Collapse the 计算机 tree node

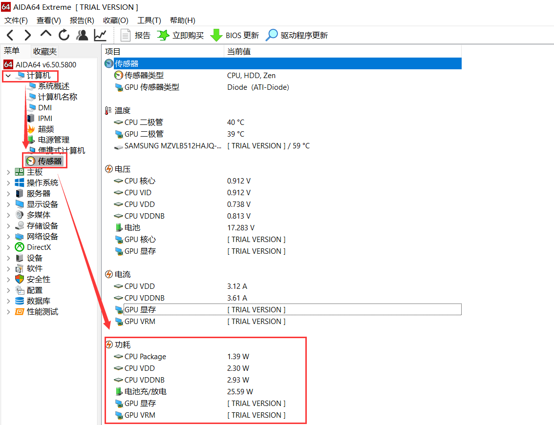[x=8, y=76]
